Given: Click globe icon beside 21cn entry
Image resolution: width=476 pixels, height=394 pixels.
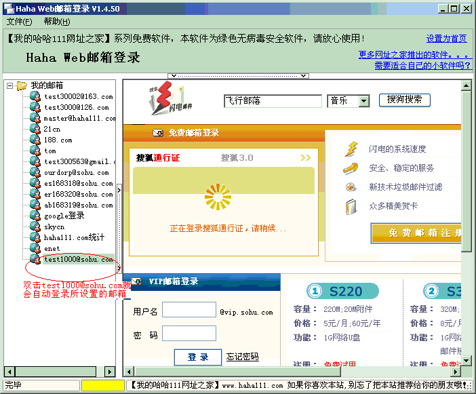Looking at the screenshot, I should point(35,129).
